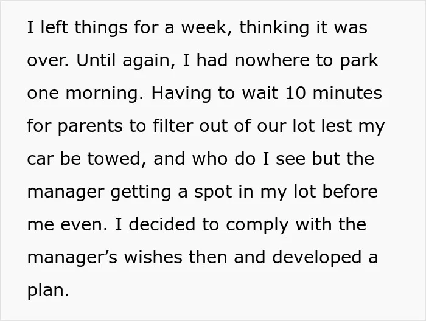This screenshot has width=426, height=321.
Task: Click the word "before" ending sixth line
Action: [x=350, y=192]
